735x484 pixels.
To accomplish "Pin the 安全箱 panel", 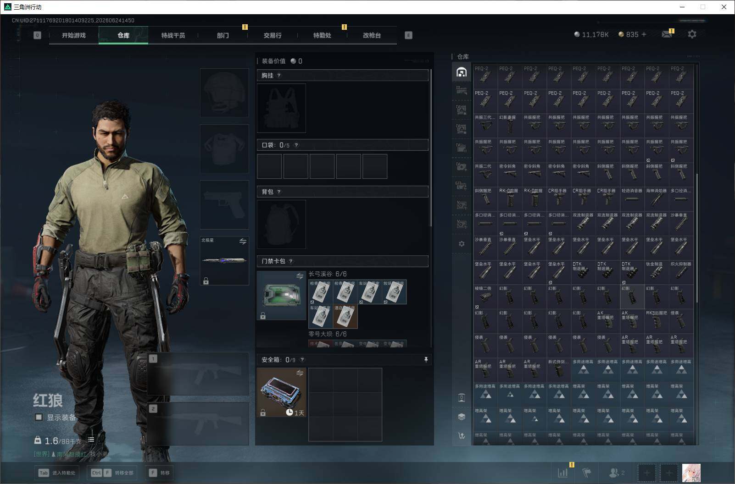I will point(426,360).
